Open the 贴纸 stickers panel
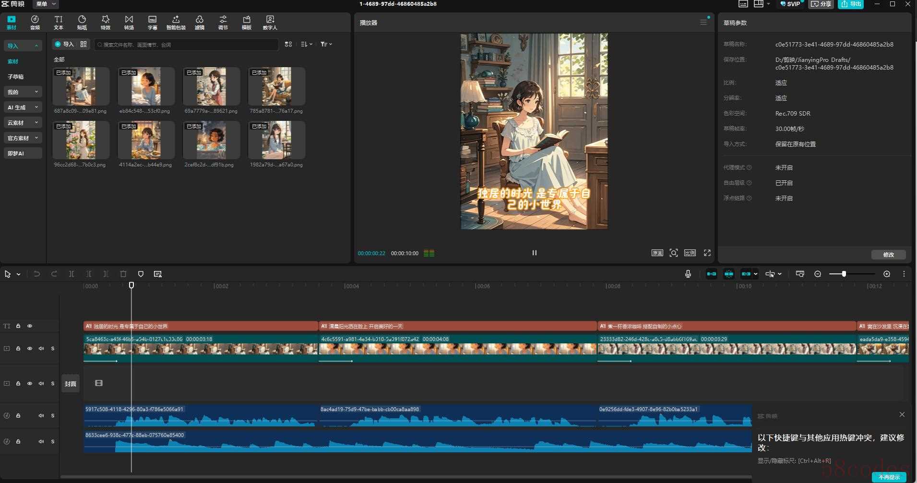The width and height of the screenshot is (917, 483). pyautogui.click(x=82, y=22)
